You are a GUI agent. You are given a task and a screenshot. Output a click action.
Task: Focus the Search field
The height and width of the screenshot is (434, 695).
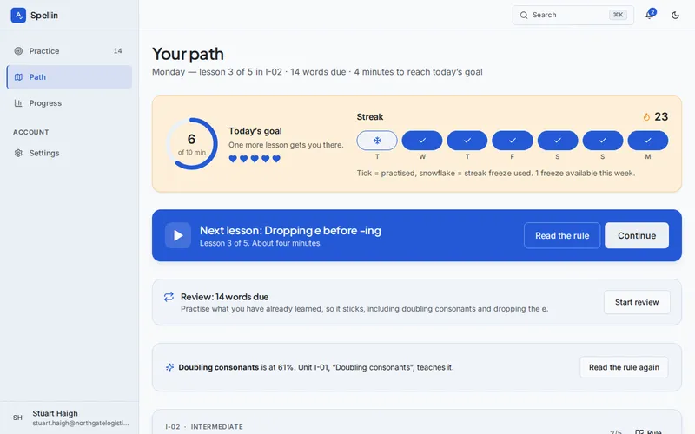click(x=573, y=15)
